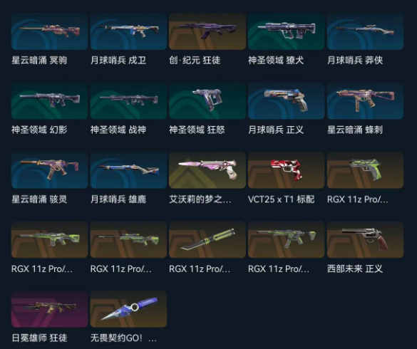Open the 月球哨兵 正义 revolver skin
The width and height of the screenshot is (417, 349).
pos(286,100)
